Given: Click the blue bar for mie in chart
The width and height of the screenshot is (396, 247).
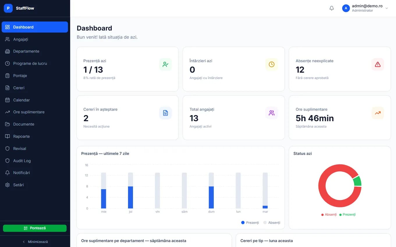Looking at the screenshot, I should click(104, 199).
